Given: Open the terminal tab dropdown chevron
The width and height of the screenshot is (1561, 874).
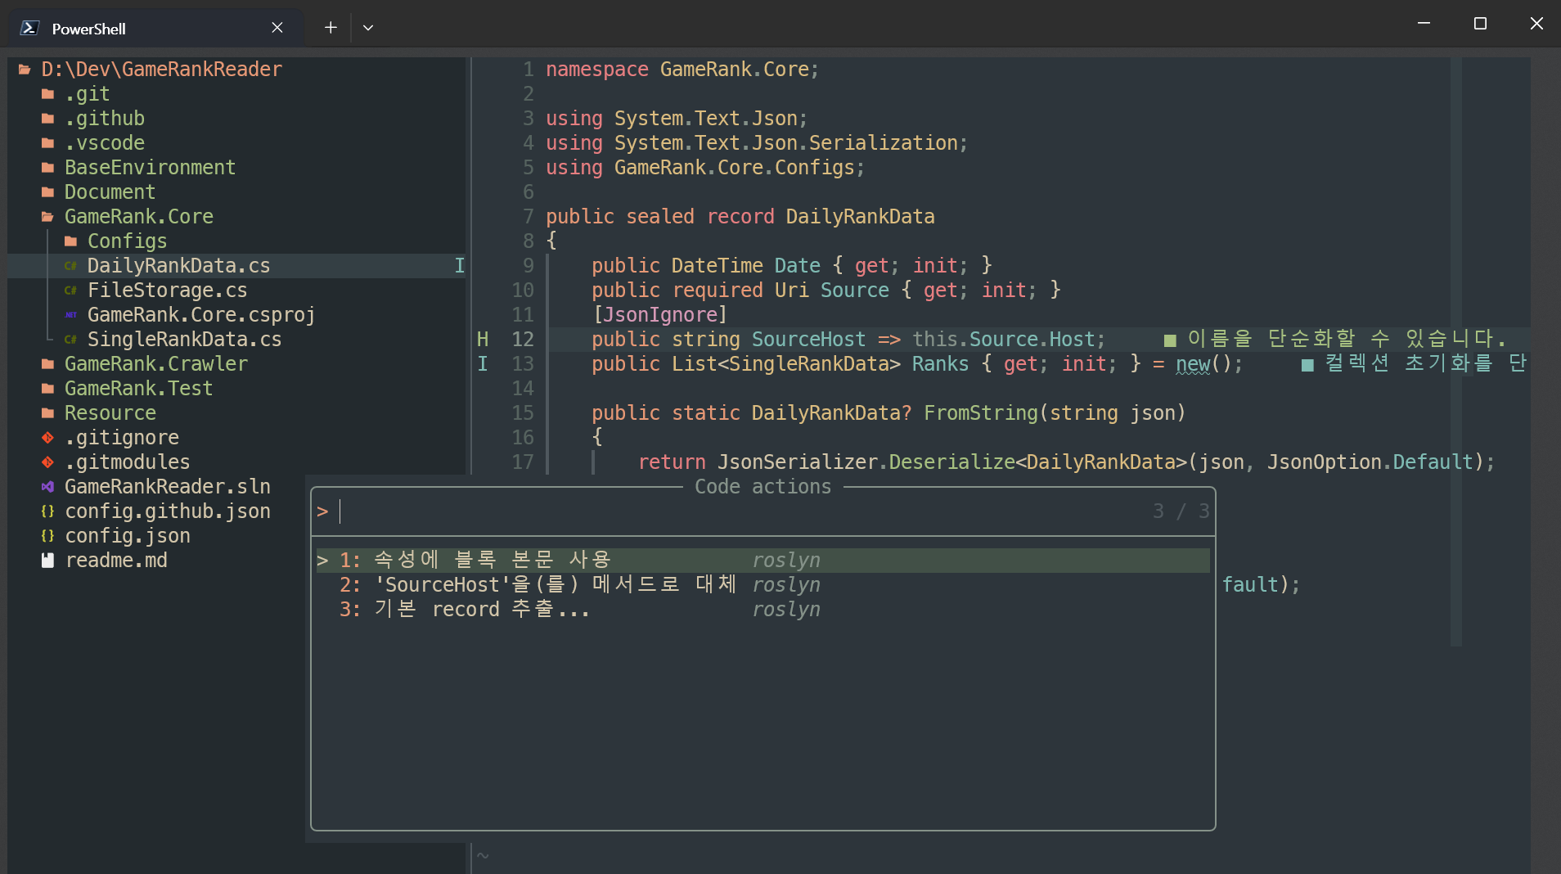Looking at the screenshot, I should pyautogui.click(x=367, y=27).
